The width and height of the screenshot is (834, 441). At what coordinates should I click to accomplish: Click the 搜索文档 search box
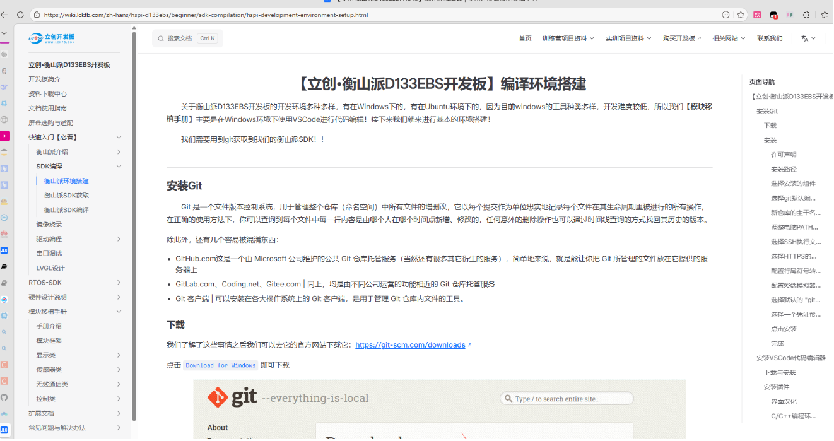pos(187,38)
